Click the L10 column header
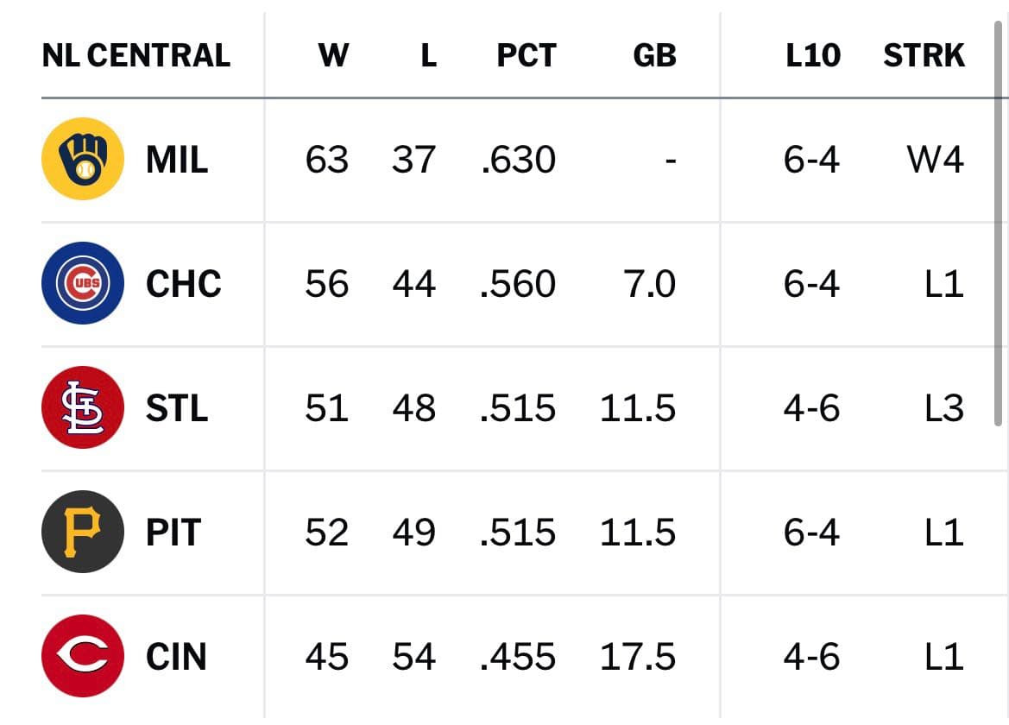The height and width of the screenshot is (725, 1009). tap(813, 55)
